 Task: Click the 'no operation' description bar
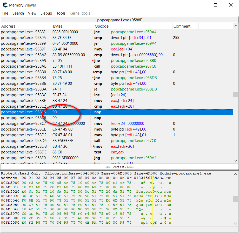click(119, 166)
